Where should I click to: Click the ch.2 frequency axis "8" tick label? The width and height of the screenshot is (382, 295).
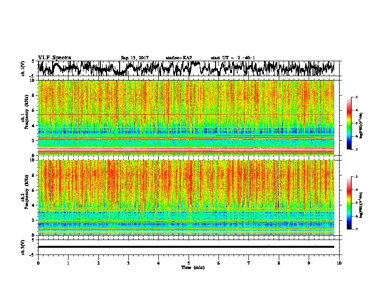click(34, 175)
